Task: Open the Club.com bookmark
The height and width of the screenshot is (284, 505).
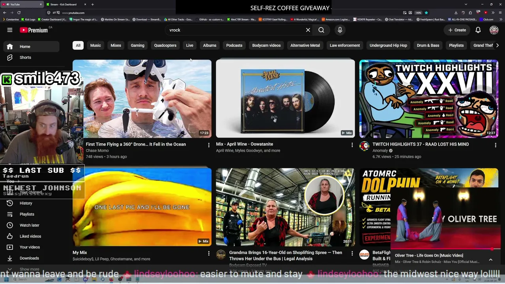Action: click(487, 19)
